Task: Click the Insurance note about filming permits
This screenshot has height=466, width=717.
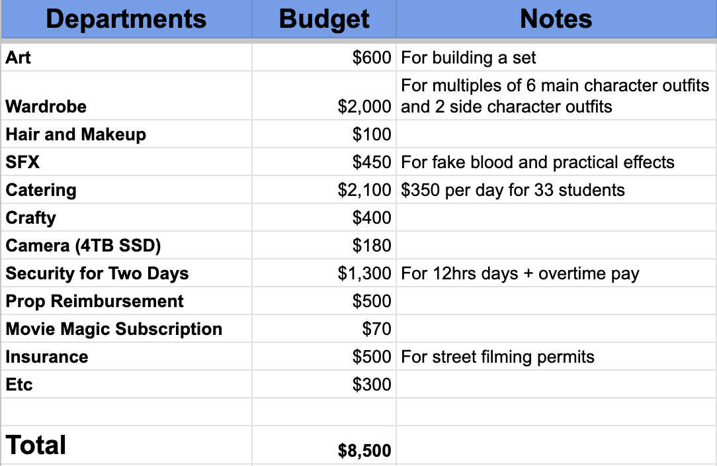Action: [497, 357]
